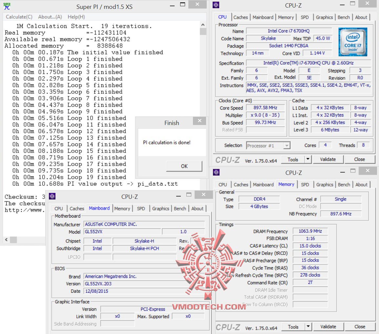
Task: Select SPD tab in Memory CPU-Z window
Action: coord(305,185)
